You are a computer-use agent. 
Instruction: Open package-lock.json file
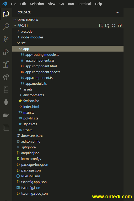[x=68, y=164]
